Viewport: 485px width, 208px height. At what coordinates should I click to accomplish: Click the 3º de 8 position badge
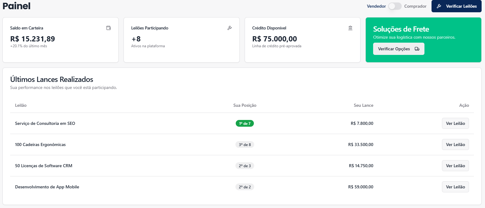tap(245, 144)
